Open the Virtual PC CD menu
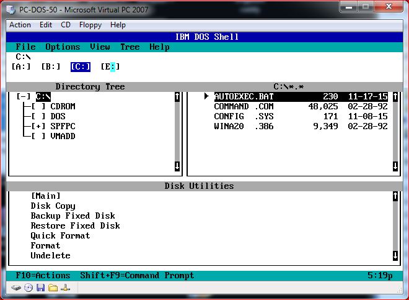This screenshot has width=409, height=300. point(66,25)
